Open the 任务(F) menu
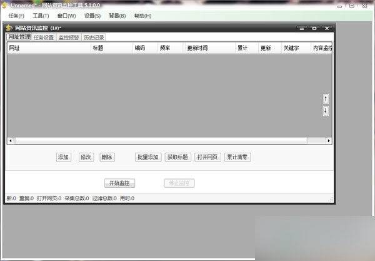This screenshot has height=261, width=375. (16, 16)
